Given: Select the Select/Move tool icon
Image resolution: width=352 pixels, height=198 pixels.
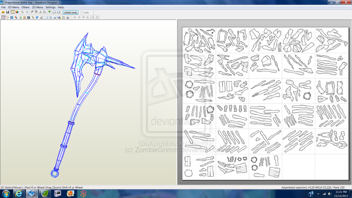Looking at the screenshot, I should [3, 17].
